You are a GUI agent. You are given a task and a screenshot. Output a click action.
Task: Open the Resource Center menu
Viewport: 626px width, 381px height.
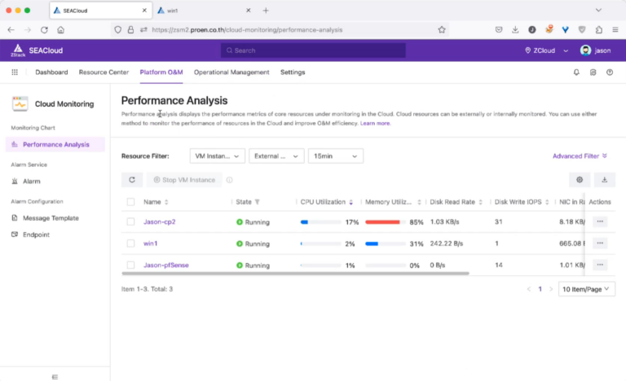pyautogui.click(x=104, y=72)
